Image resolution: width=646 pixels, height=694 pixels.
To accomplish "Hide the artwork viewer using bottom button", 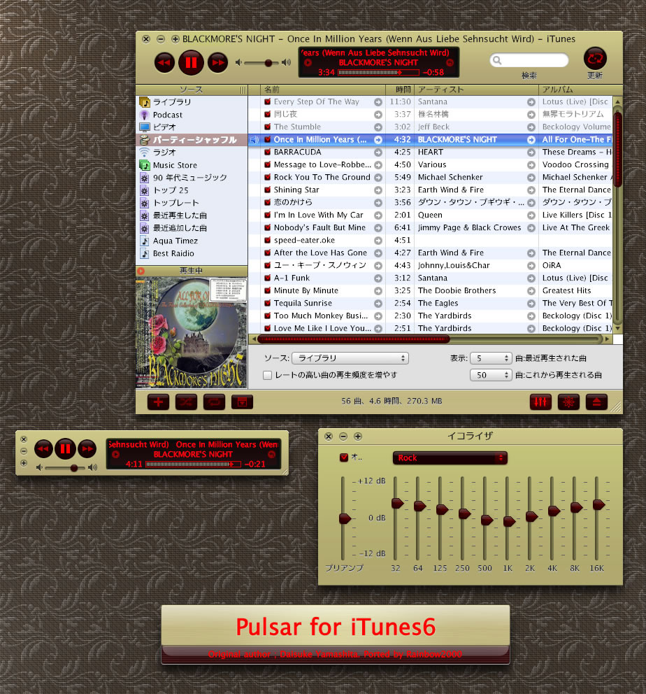I will [x=242, y=402].
